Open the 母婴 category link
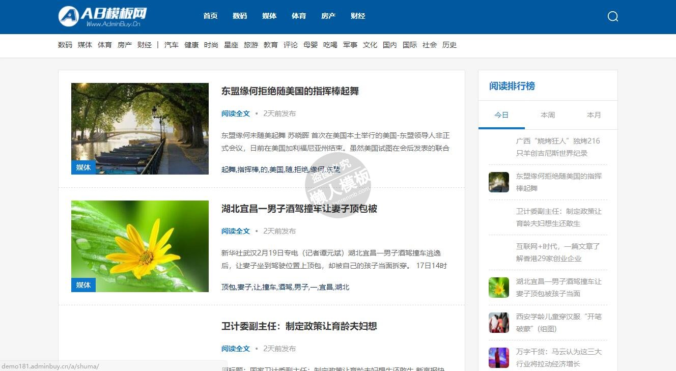 [x=311, y=45]
